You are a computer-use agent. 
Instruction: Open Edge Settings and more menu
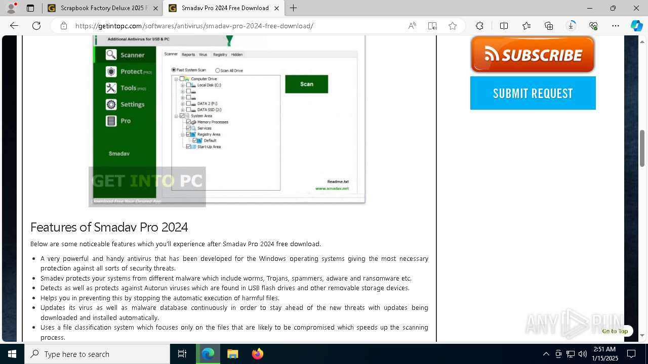616,26
